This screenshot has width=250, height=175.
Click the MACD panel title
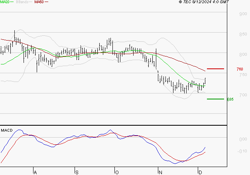(x=7, y=130)
